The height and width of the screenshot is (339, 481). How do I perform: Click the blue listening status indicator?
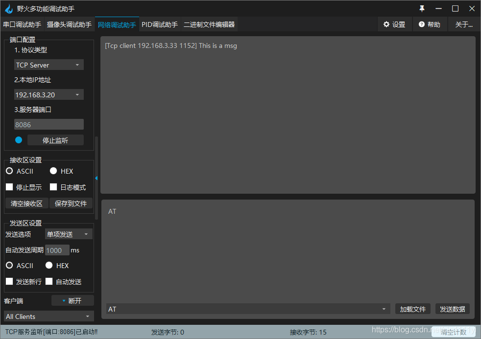click(19, 140)
